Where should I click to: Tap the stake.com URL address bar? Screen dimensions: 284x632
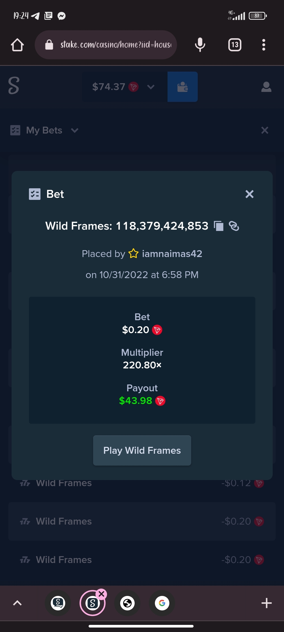click(106, 45)
